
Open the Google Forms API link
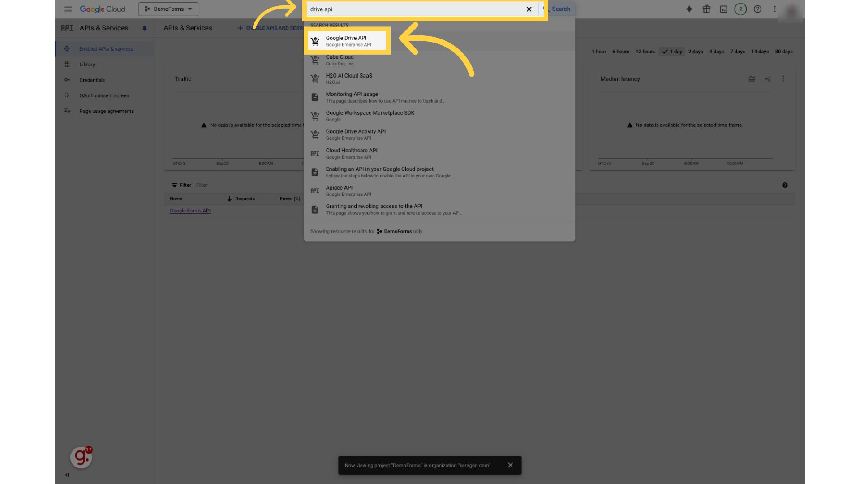pos(190,211)
